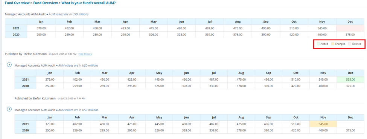The height and width of the screenshot is (139, 367).
Task: Click the pink Deleted legend swatch
Action: (x=350, y=44)
